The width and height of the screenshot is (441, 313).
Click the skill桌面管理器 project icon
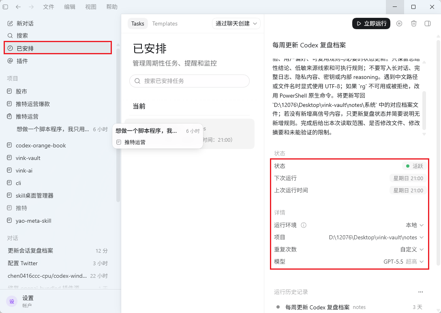tap(9, 195)
